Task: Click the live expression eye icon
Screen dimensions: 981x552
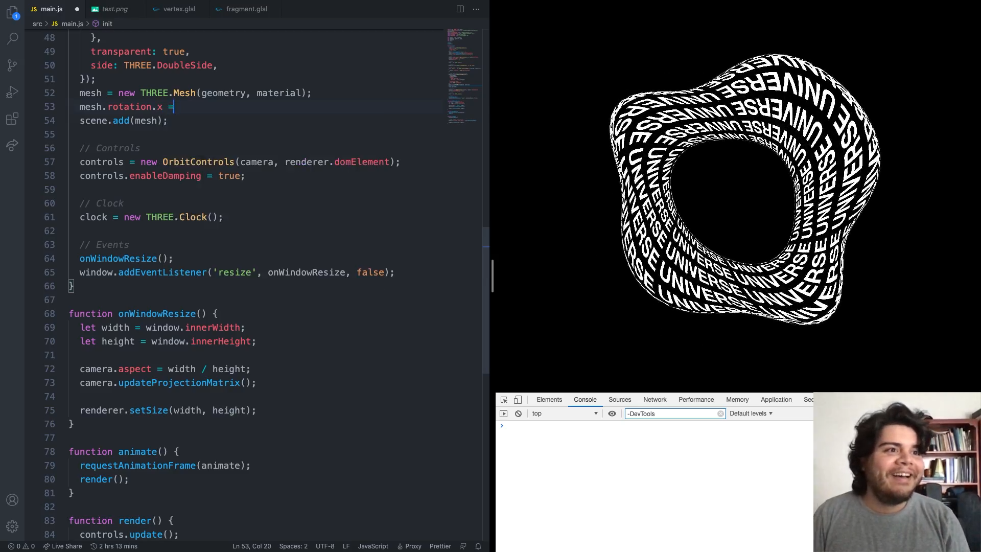Action: (x=612, y=413)
